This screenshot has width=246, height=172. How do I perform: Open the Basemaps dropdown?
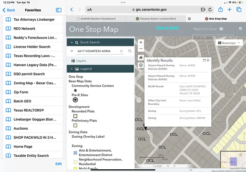(229, 43)
